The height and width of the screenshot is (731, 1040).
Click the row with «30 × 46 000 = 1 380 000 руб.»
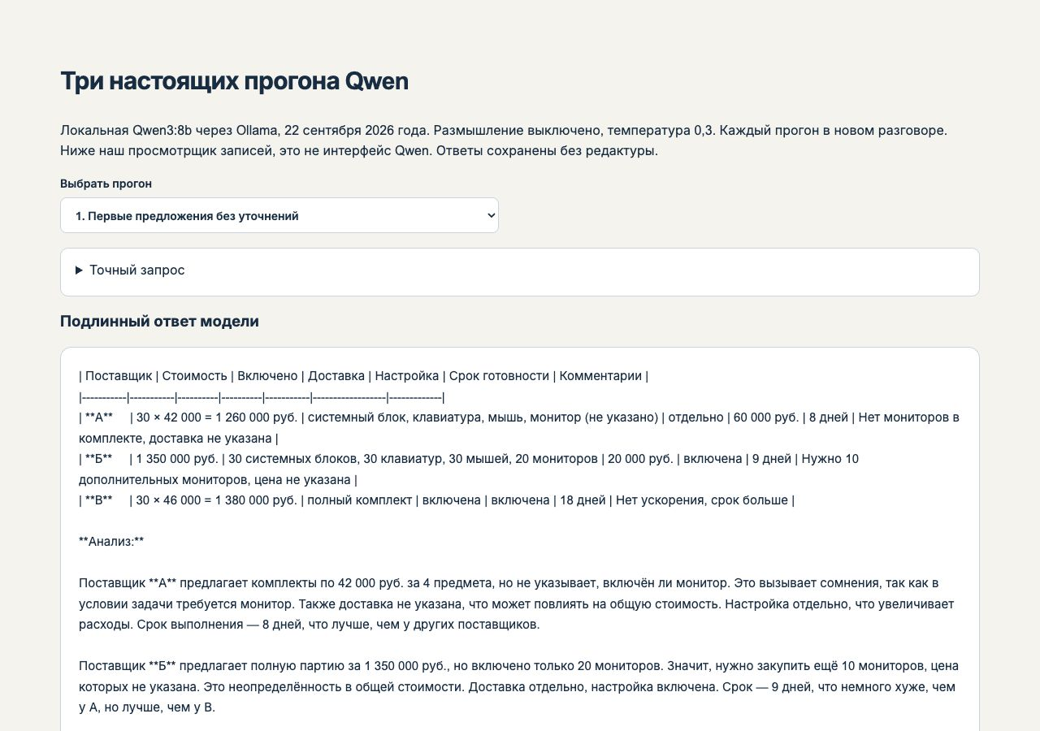436,500
